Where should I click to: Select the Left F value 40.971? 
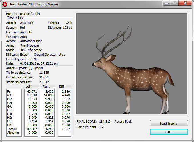pyautogui.click(x=31, y=91)
